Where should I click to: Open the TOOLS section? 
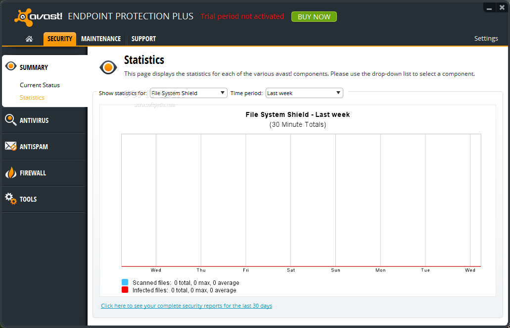28,199
